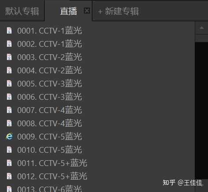Create a new album with 新建专辑
Viewport: 208px width, 192px height.
coord(118,11)
